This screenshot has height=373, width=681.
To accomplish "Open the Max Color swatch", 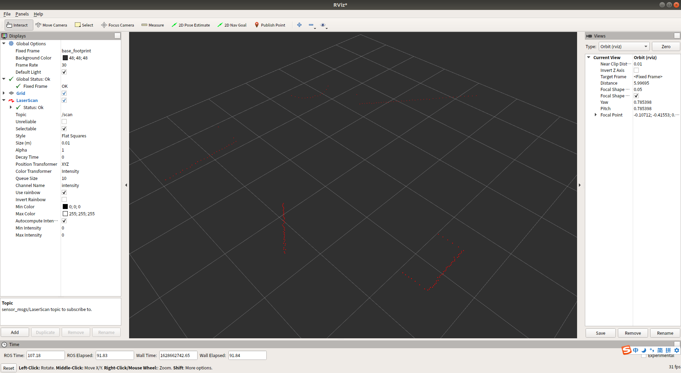I will [65, 214].
